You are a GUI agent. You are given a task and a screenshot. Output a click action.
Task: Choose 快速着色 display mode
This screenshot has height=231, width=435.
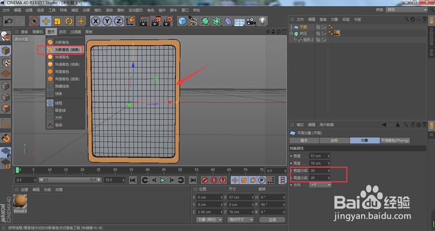pos(62,57)
